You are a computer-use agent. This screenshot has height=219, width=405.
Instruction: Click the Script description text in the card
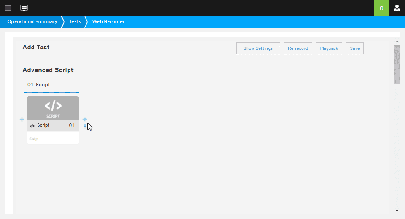pos(34,139)
